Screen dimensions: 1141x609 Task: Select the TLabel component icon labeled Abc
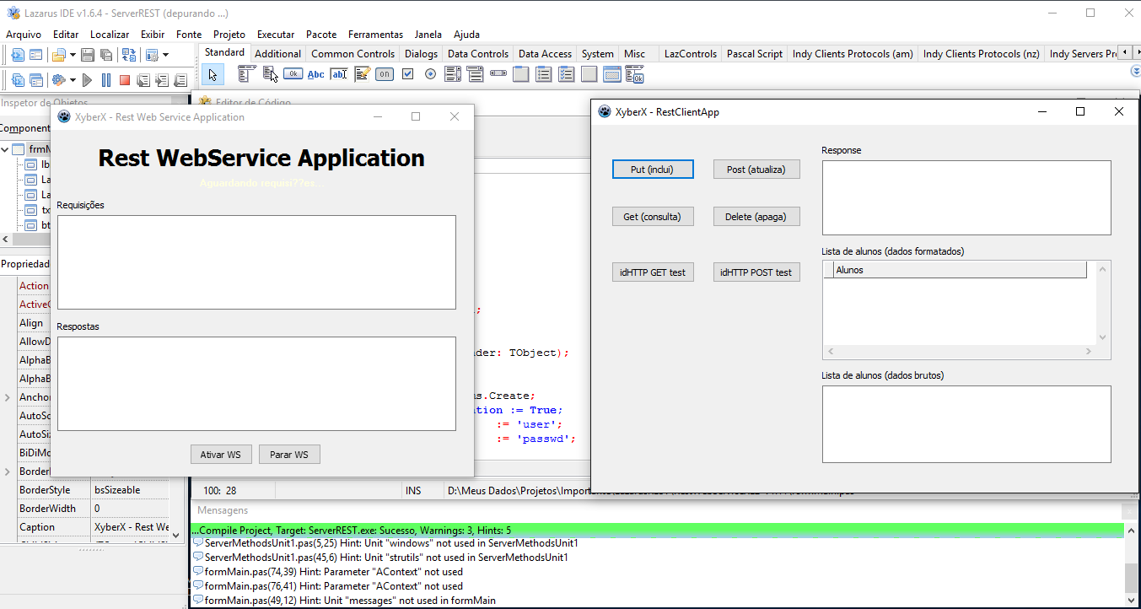[x=315, y=74]
